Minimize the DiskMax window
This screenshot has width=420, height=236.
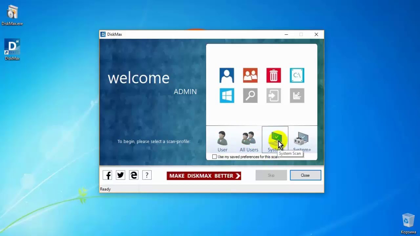(x=286, y=34)
